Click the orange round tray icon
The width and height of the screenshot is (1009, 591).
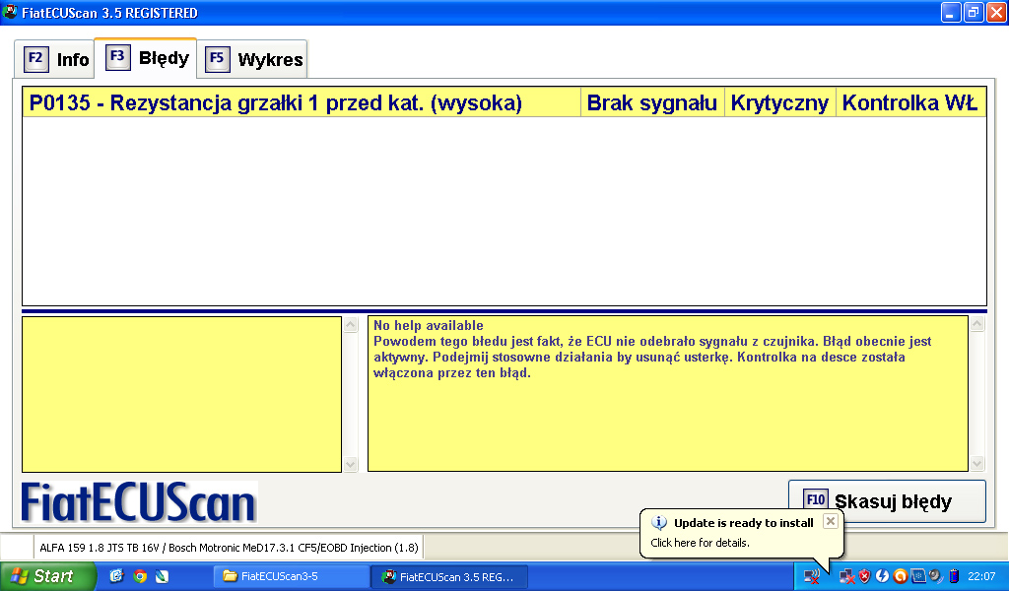coord(901,576)
